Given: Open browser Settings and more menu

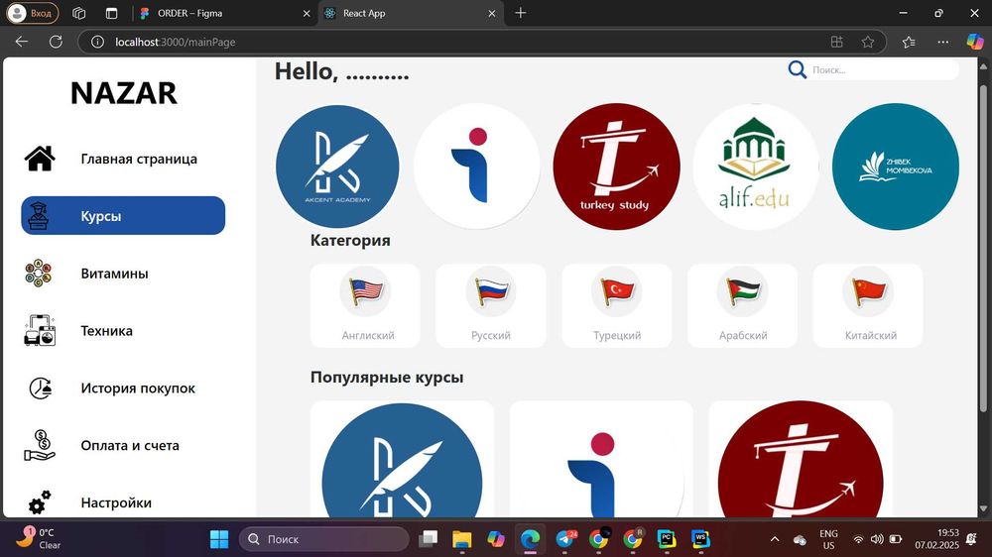Looking at the screenshot, I should [942, 42].
